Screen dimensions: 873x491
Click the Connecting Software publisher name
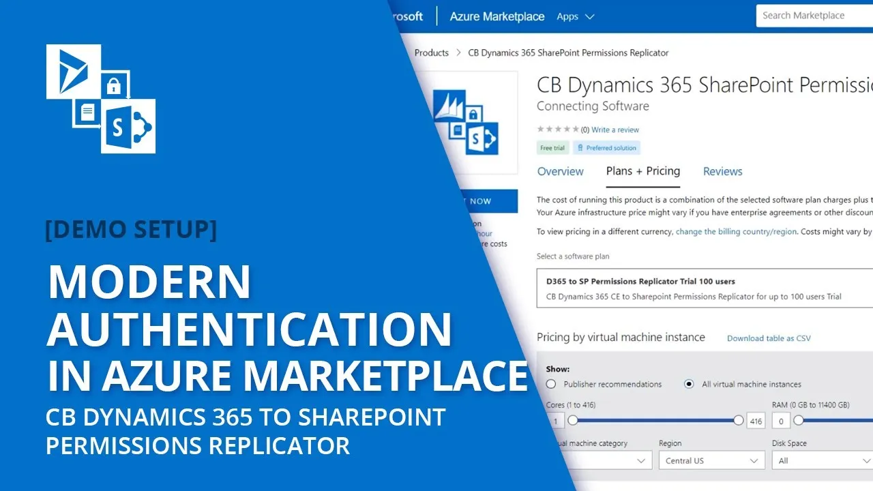pyautogui.click(x=593, y=106)
